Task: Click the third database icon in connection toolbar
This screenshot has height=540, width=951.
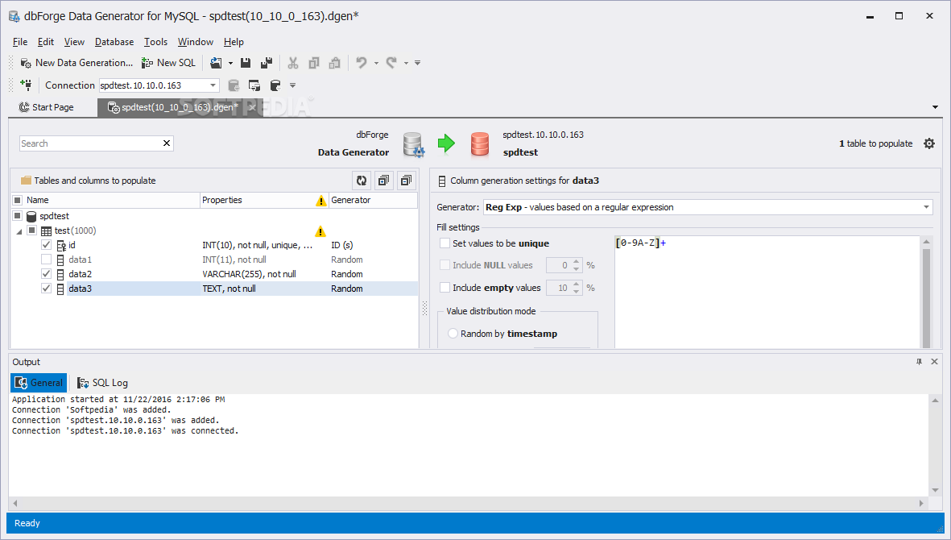Action: pos(275,85)
